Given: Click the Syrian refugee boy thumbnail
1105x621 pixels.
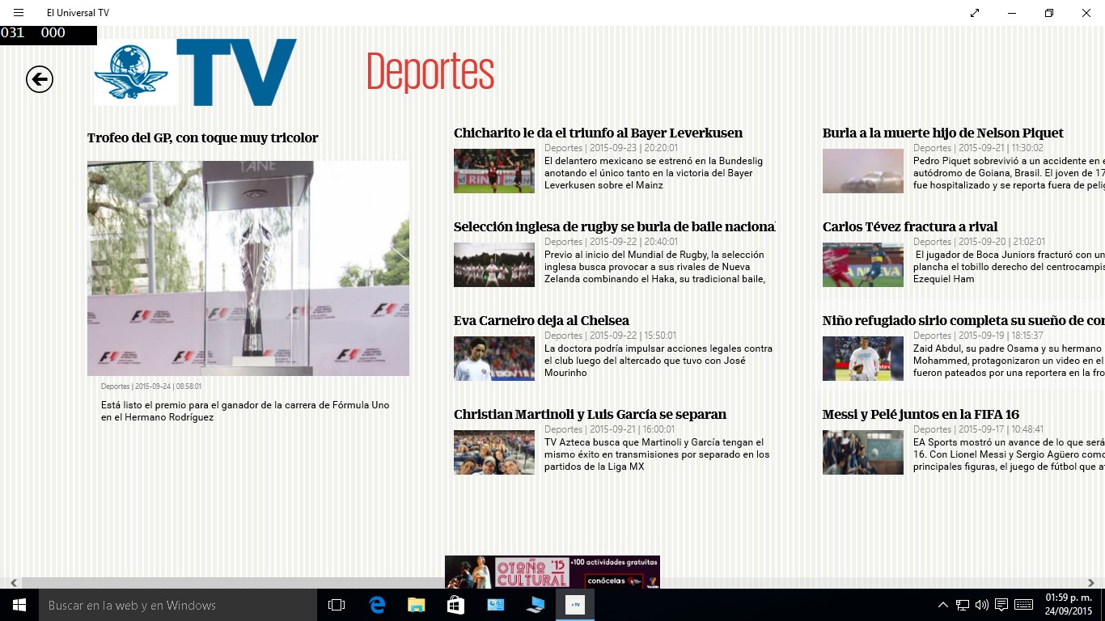Looking at the screenshot, I should (863, 358).
